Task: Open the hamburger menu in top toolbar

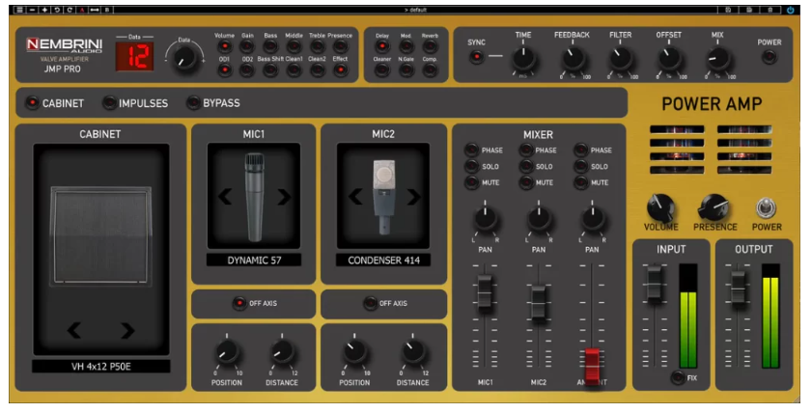Action: pyautogui.click(x=19, y=10)
